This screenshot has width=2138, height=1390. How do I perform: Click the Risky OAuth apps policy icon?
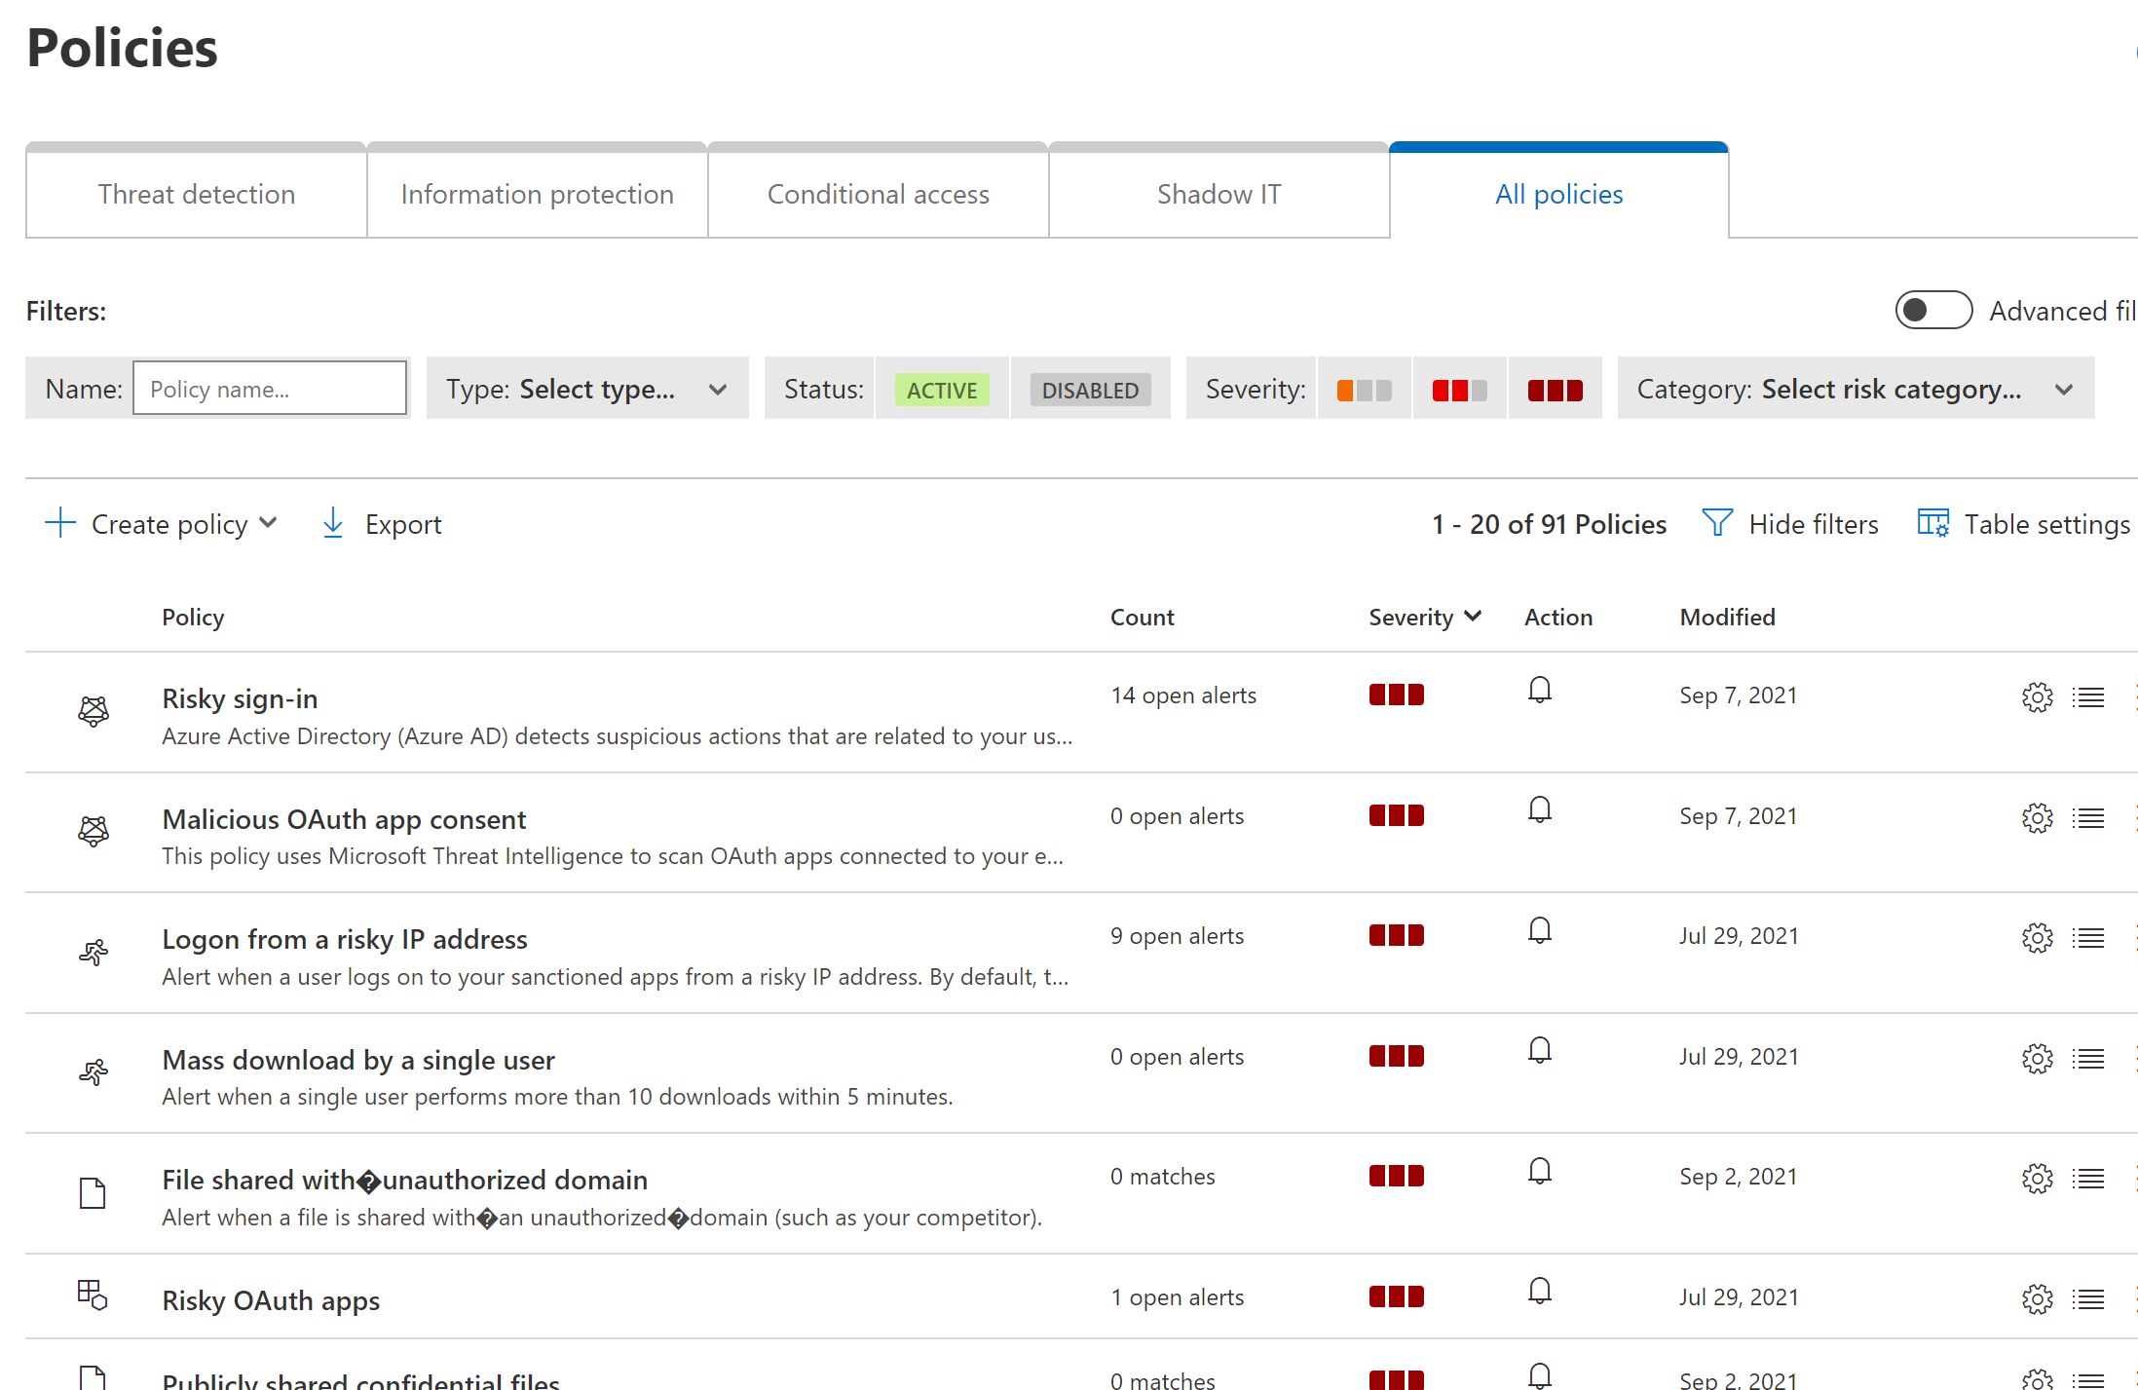pyautogui.click(x=93, y=1296)
